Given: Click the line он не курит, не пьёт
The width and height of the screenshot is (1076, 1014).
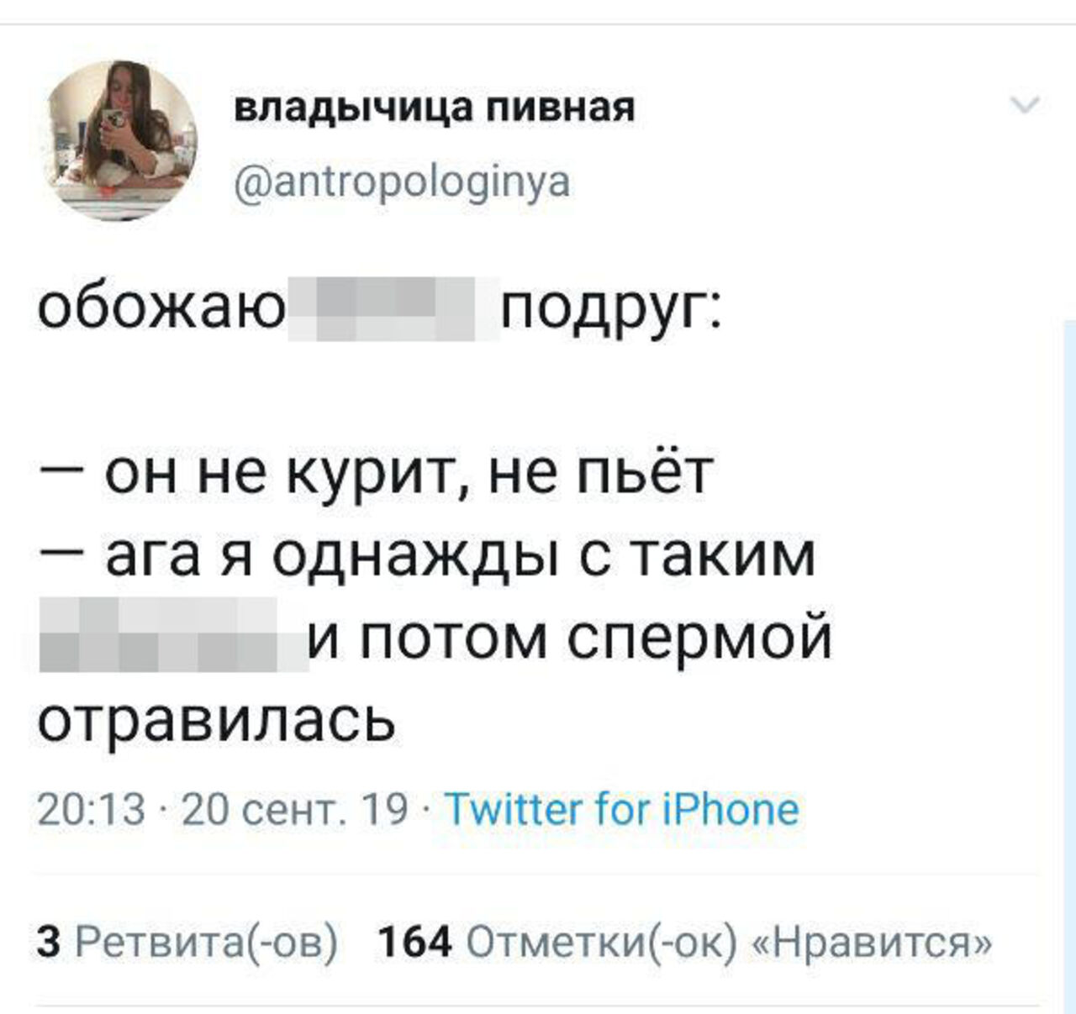Looking at the screenshot, I should point(409,473).
